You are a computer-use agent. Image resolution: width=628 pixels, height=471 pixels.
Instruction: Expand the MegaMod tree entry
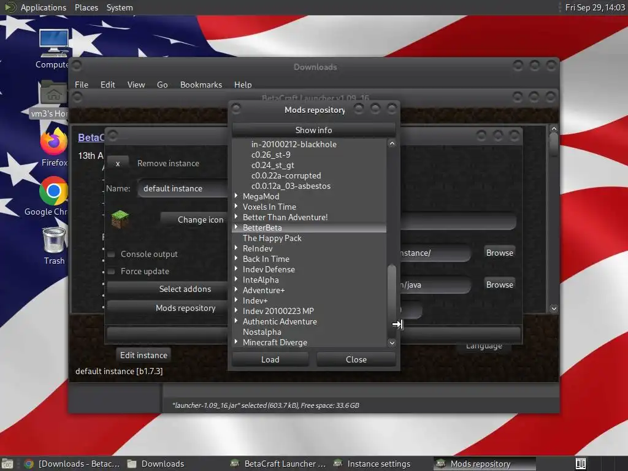click(236, 196)
